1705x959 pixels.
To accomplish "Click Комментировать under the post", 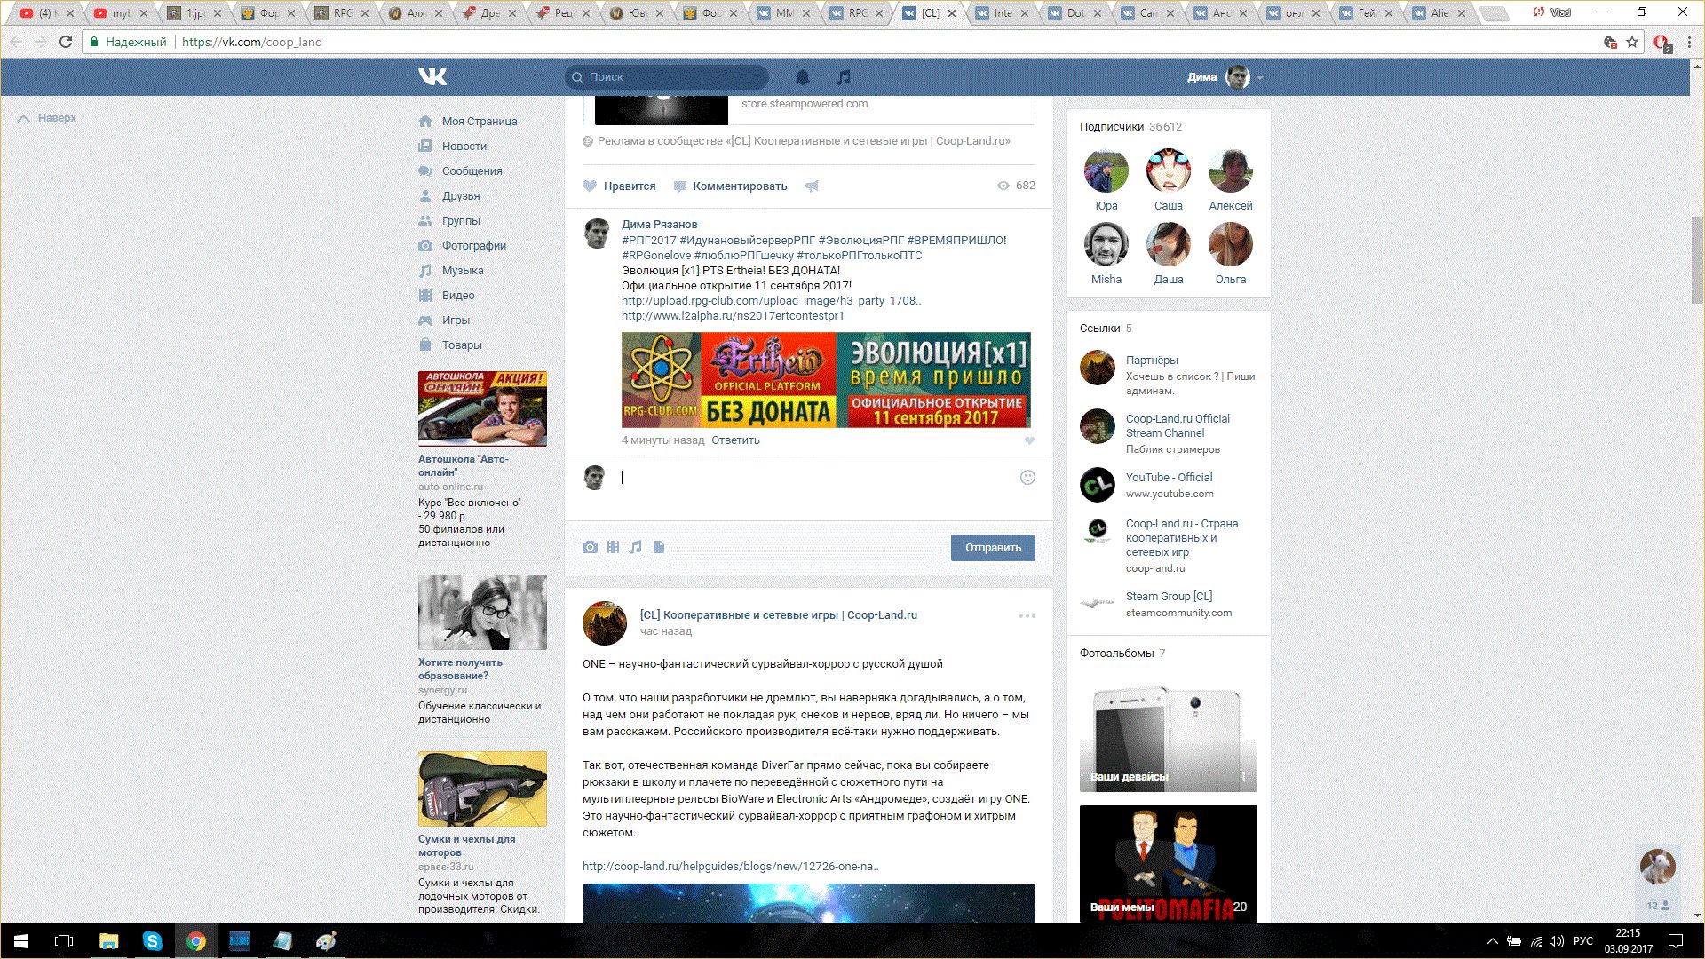I will click(731, 186).
